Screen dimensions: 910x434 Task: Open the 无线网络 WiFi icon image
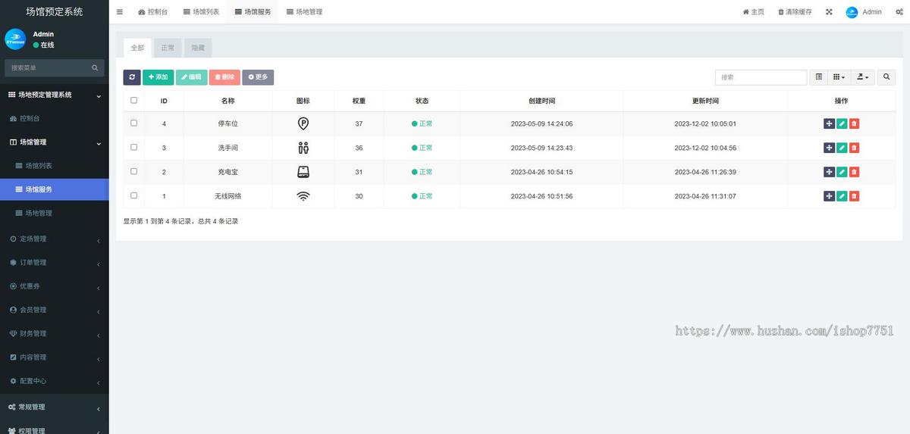click(303, 196)
